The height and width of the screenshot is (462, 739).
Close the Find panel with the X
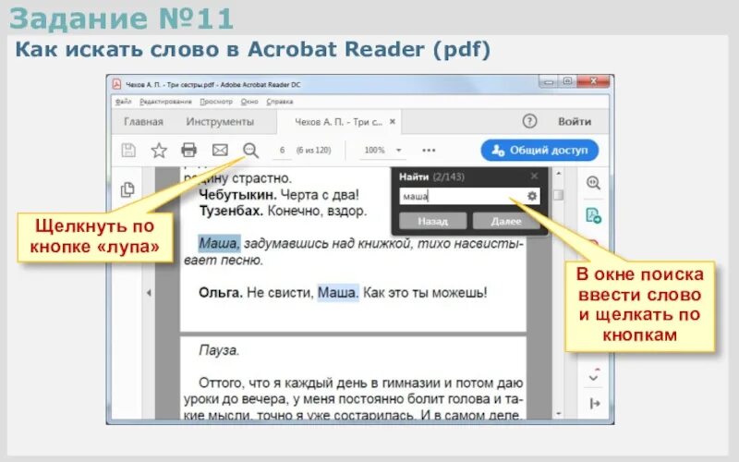(534, 176)
